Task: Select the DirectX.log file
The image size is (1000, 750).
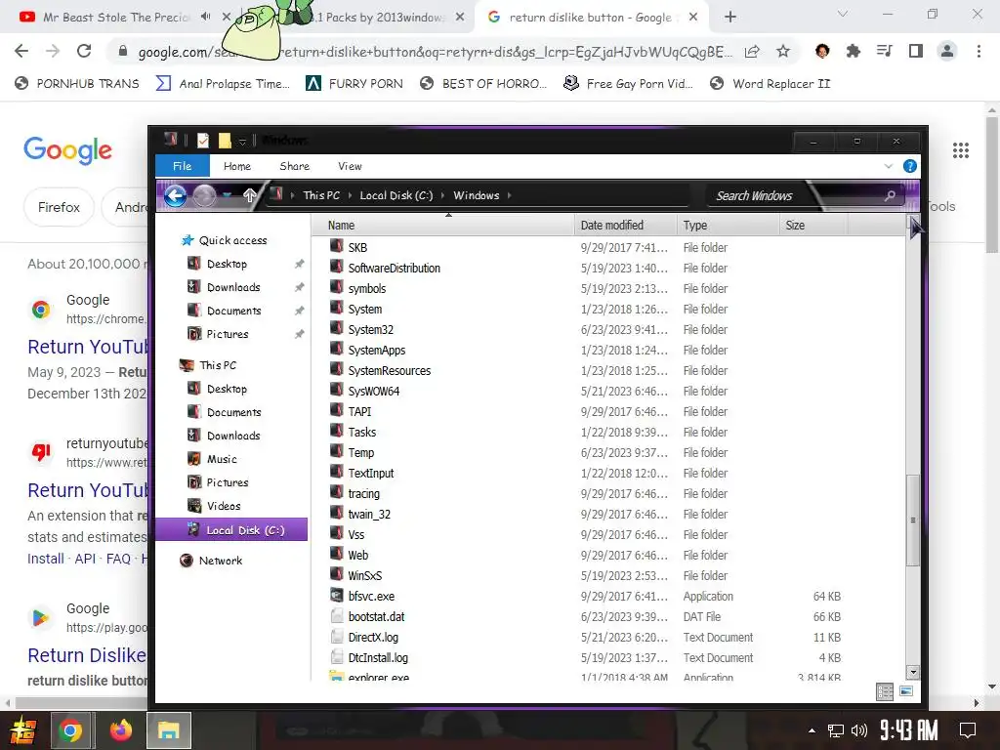Action: tap(373, 637)
